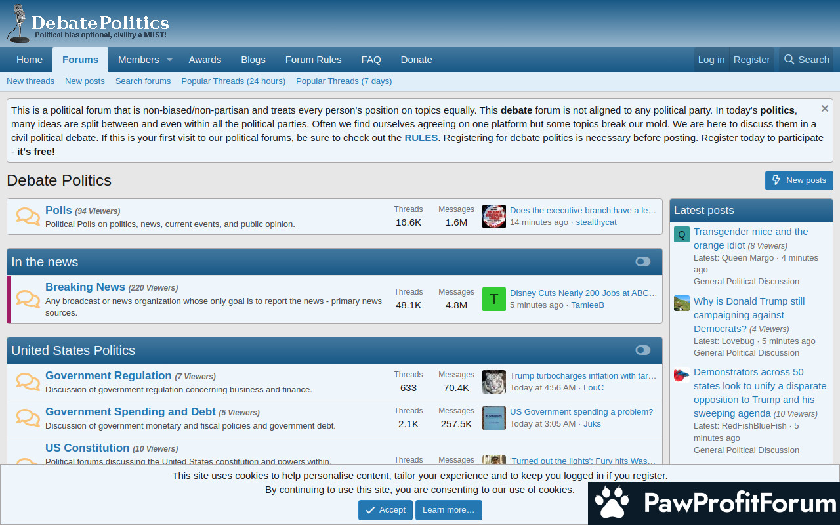Open the Blogs tab
The image size is (840, 525).
pyautogui.click(x=253, y=60)
